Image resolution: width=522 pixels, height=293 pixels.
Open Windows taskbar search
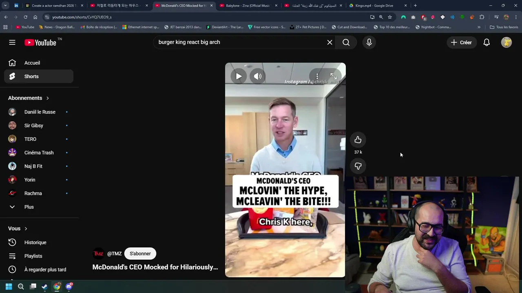pyautogui.click(x=21, y=286)
